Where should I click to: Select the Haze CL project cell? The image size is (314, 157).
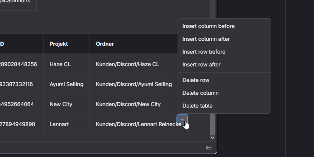tap(60, 64)
